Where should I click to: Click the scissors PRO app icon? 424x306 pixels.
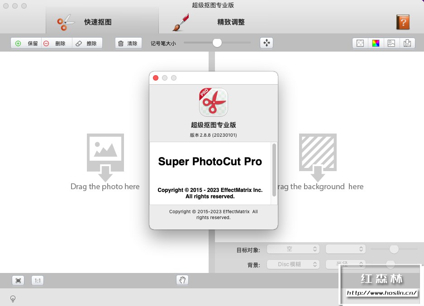point(213,102)
